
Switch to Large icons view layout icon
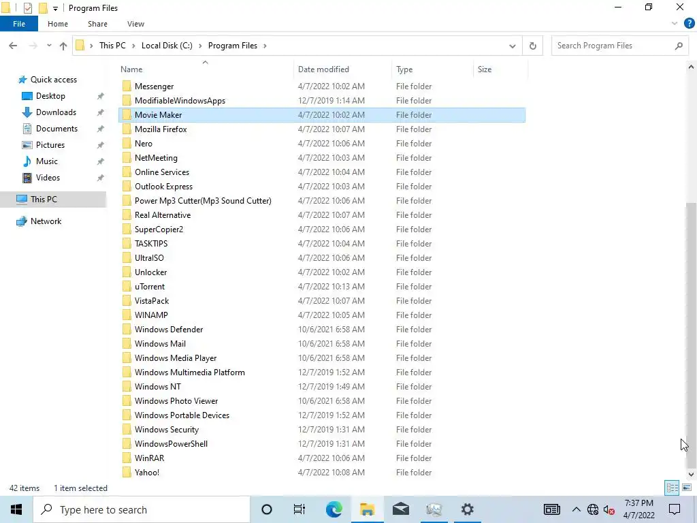pos(687,488)
